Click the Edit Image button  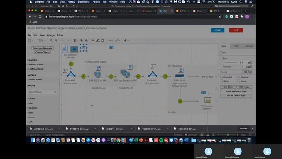coord(244,87)
